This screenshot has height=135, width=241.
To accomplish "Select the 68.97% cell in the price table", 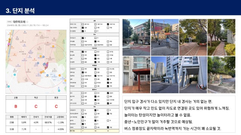I will 48,123.
